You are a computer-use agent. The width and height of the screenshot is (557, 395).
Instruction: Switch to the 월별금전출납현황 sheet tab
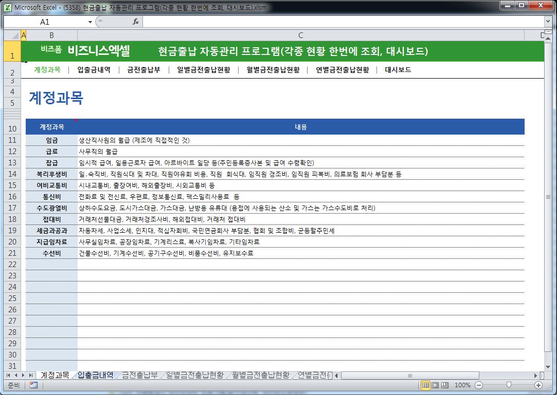click(x=260, y=375)
